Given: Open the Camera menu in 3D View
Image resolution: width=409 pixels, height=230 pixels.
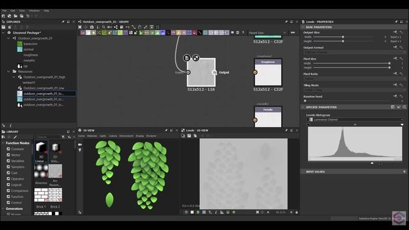Looking at the screenshot, I should pos(112,136).
